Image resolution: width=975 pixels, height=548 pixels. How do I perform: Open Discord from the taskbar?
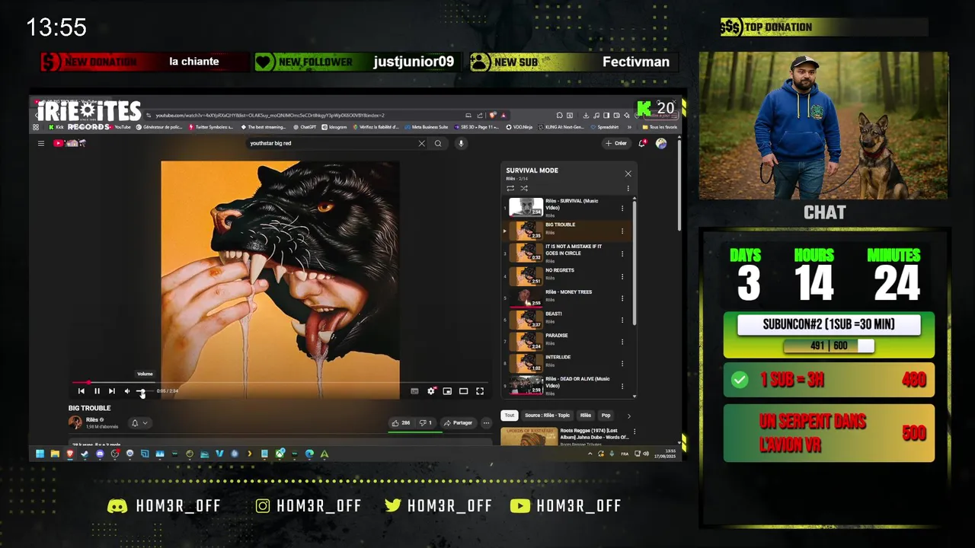tap(100, 454)
